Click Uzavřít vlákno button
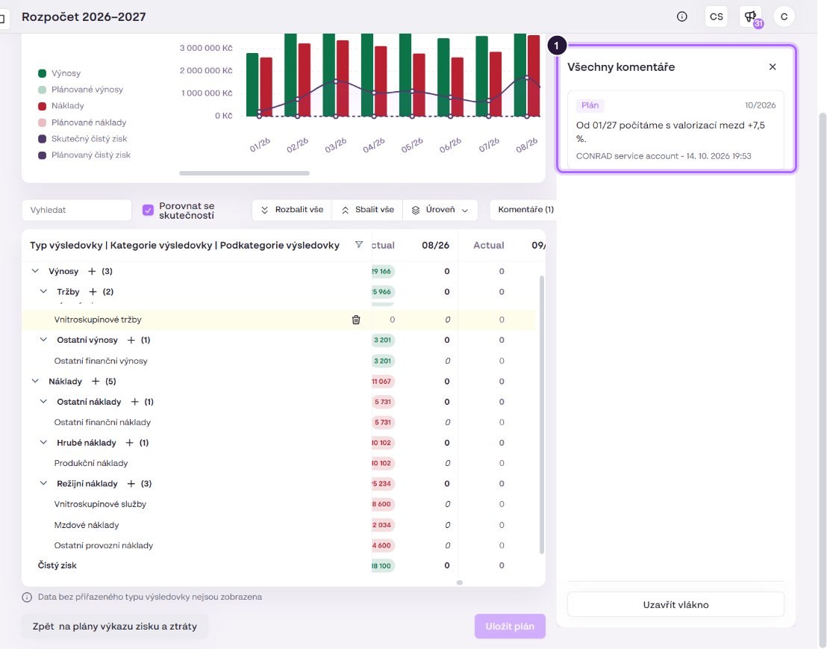Image resolution: width=827 pixels, height=649 pixels. point(675,605)
